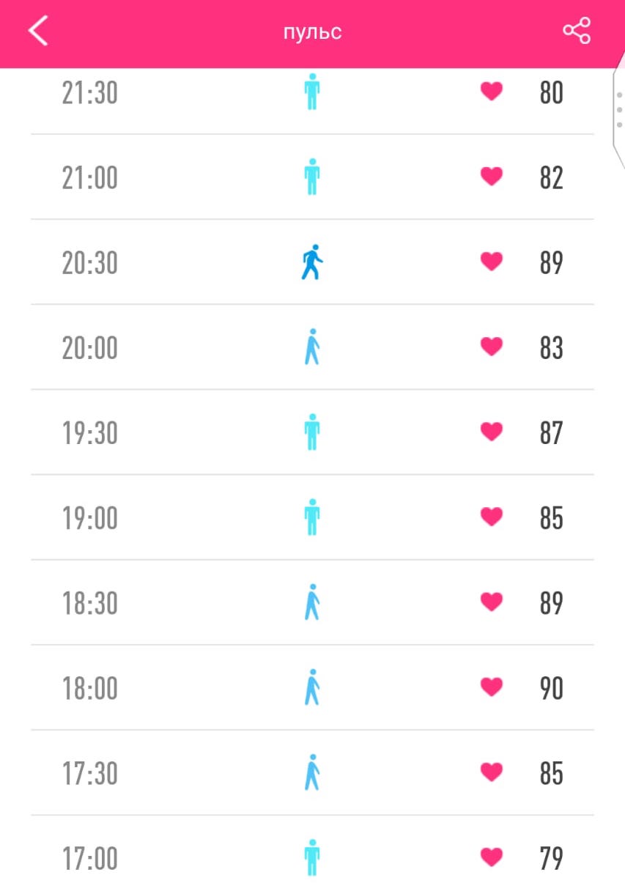Click the pulse value 89 at 20:30
The image size is (625, 894).
[551, 262]
